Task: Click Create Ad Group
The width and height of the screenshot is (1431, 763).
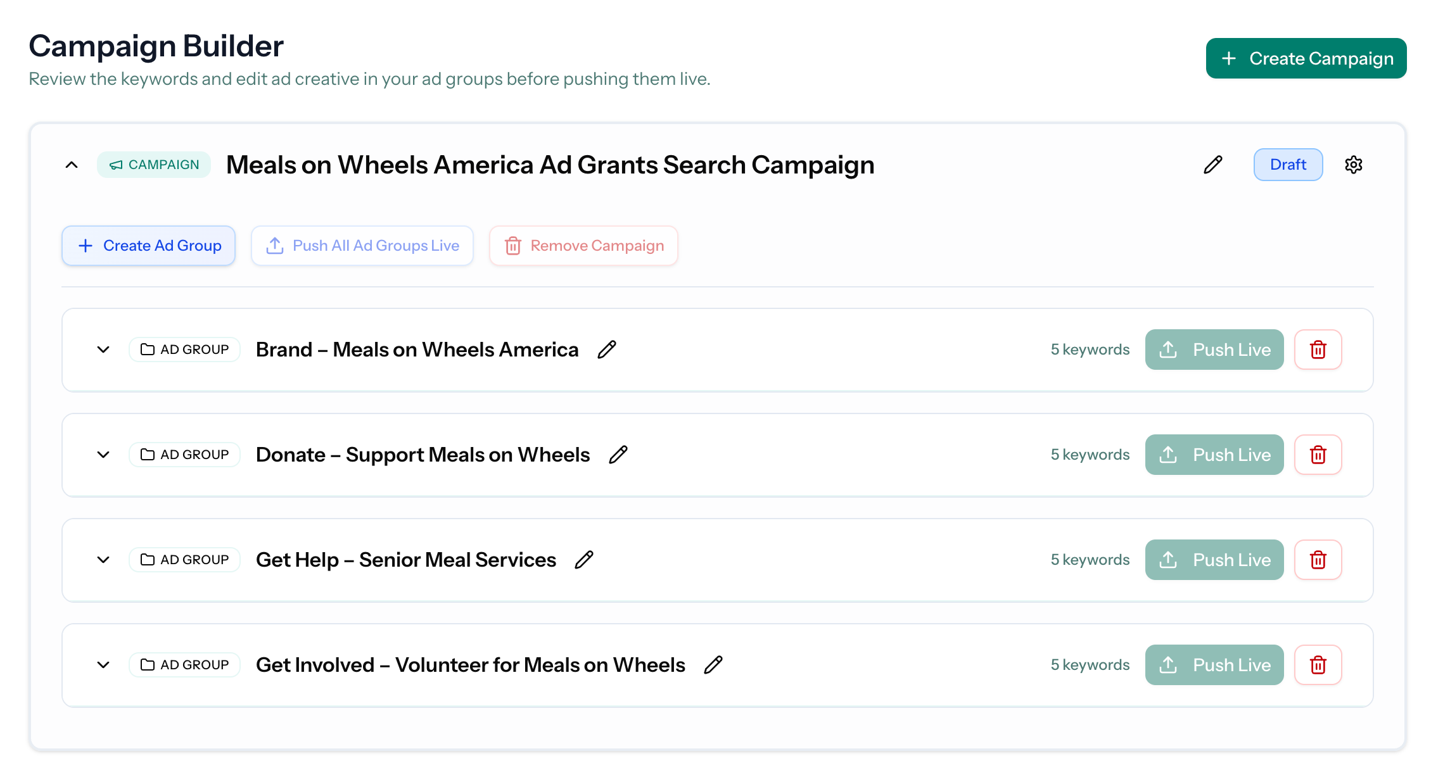Action: pyautogui.click(x=148, y=246)
